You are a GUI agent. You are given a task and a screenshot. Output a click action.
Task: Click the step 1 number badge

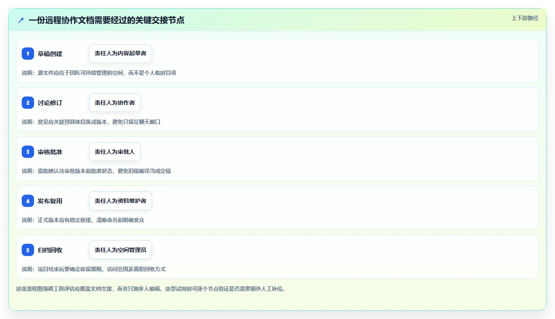28,54
